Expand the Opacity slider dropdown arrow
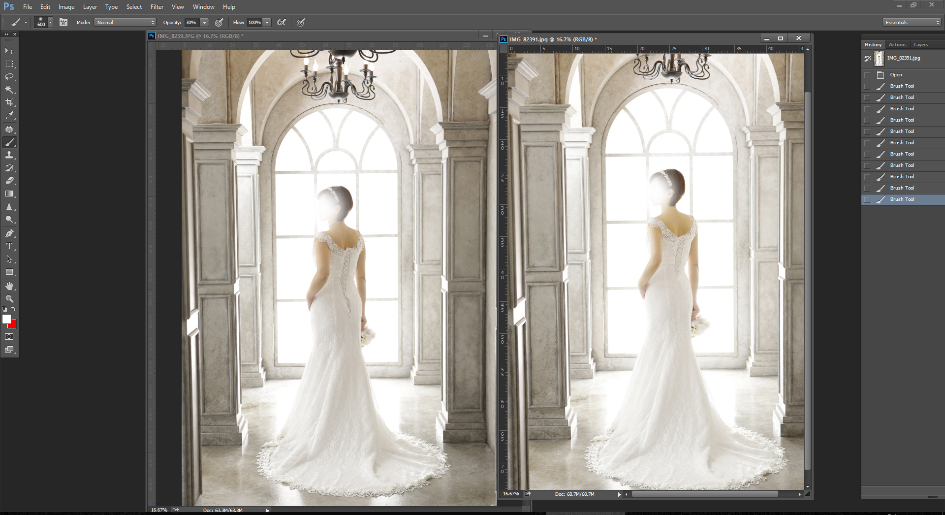 204,22
